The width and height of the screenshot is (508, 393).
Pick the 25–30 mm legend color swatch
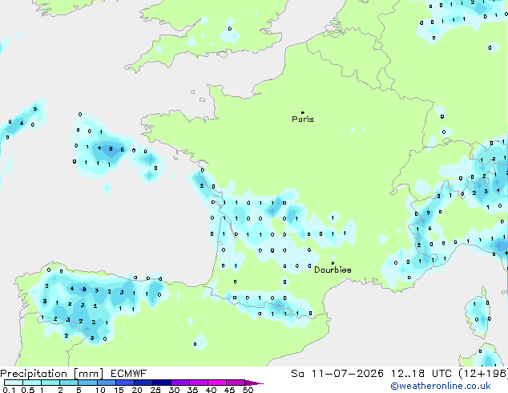(x=162, y=383)
